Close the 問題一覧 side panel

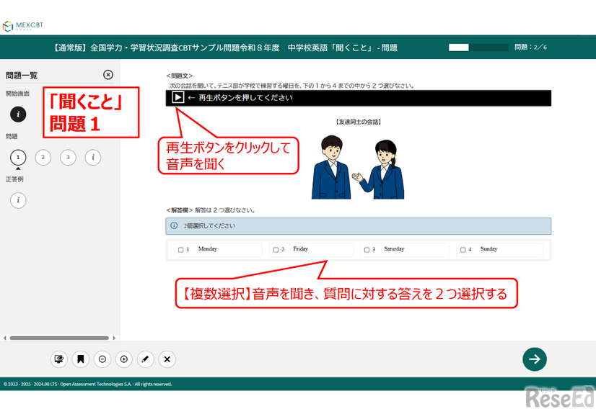point(108,75)
